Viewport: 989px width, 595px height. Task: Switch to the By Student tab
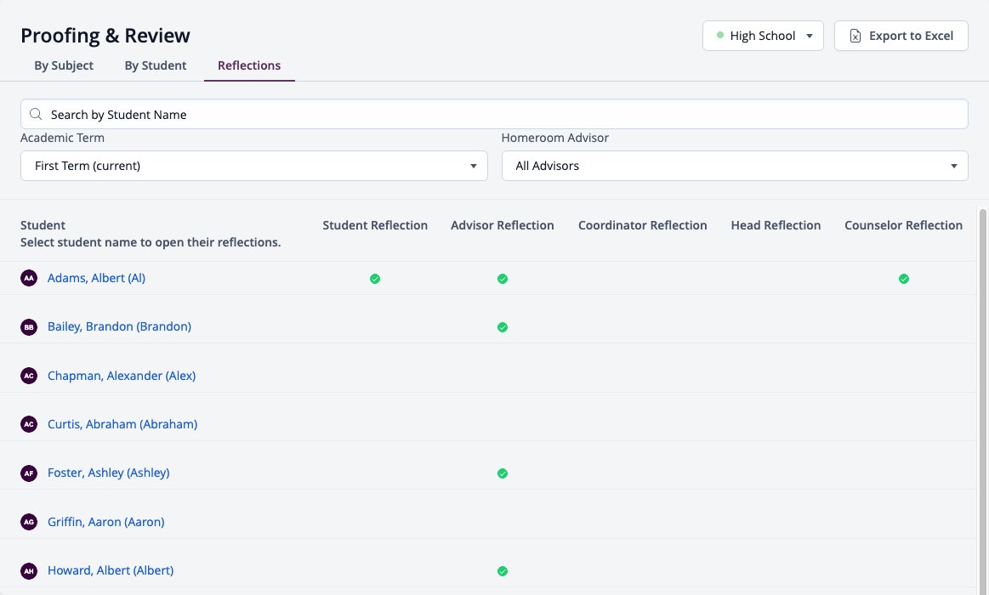[x=155, y=65]
